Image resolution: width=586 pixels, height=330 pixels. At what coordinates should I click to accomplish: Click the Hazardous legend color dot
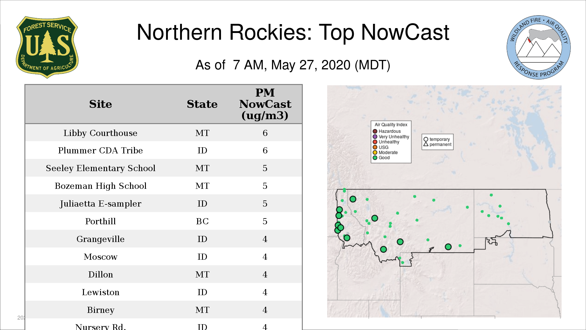(375, 131)
